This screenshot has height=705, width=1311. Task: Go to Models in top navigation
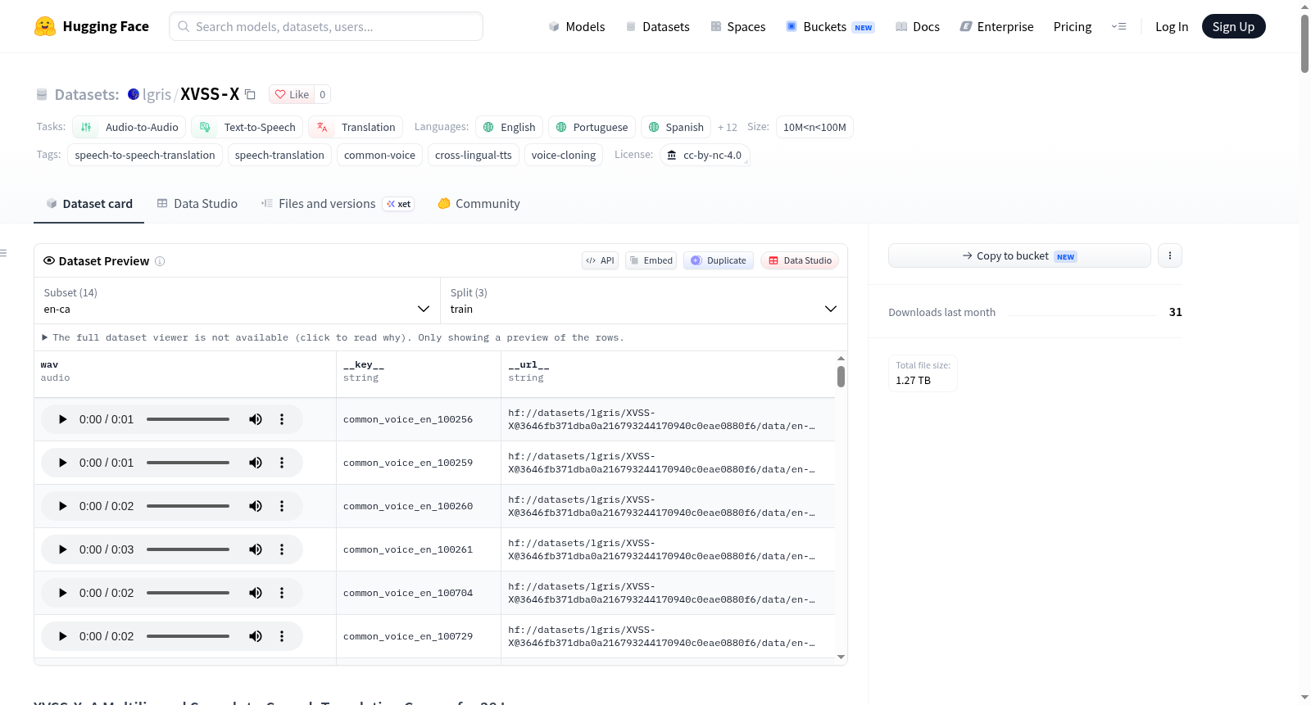point(577,26)
